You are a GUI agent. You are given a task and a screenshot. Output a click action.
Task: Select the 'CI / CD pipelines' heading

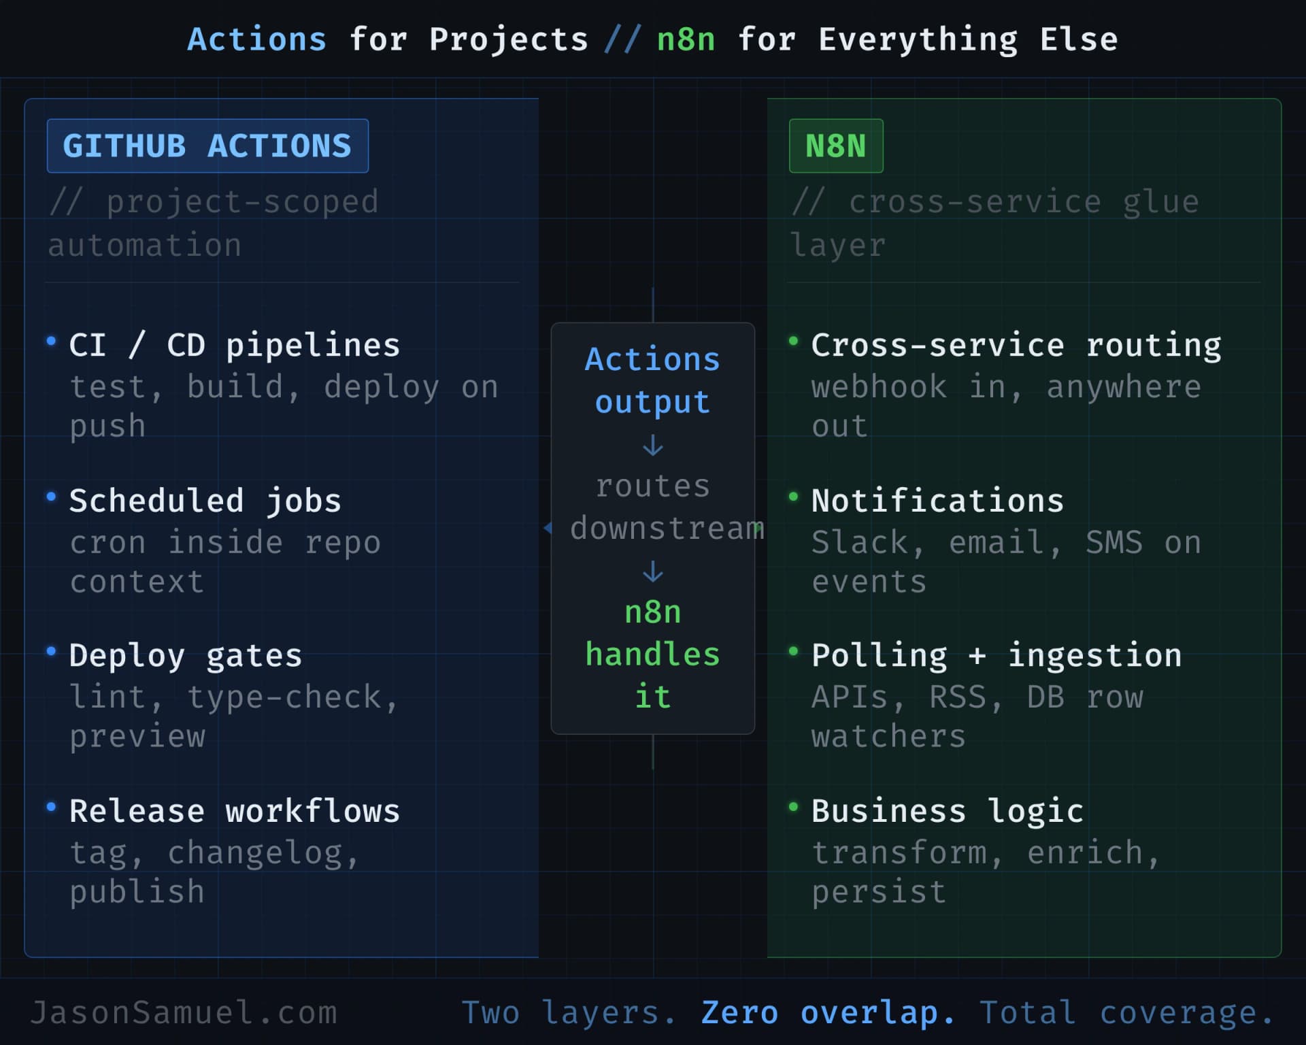(235, 346)
